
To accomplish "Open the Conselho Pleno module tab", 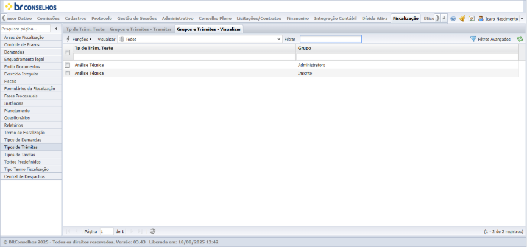I will tap(215, 18).
